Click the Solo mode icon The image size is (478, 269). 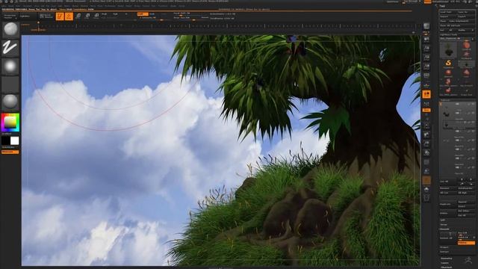tap(426, 189)
